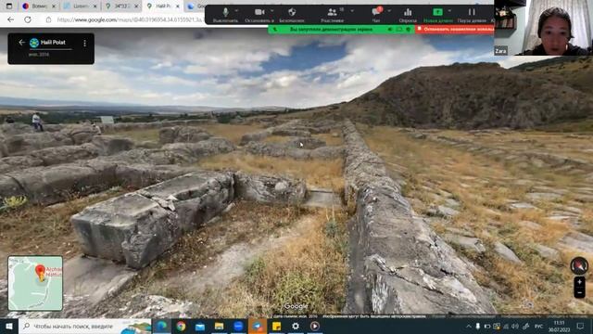Open the three-dot menu in photo card
This screenshot has height=334, width=593.
pos(84,44)
